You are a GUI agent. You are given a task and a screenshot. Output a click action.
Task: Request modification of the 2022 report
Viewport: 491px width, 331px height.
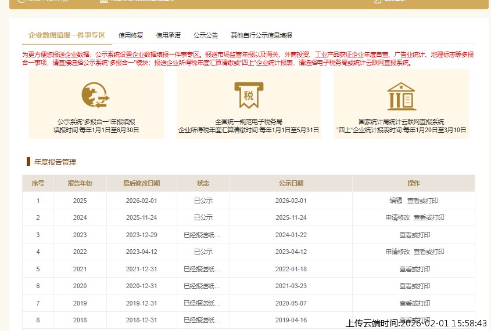point(397,252)
